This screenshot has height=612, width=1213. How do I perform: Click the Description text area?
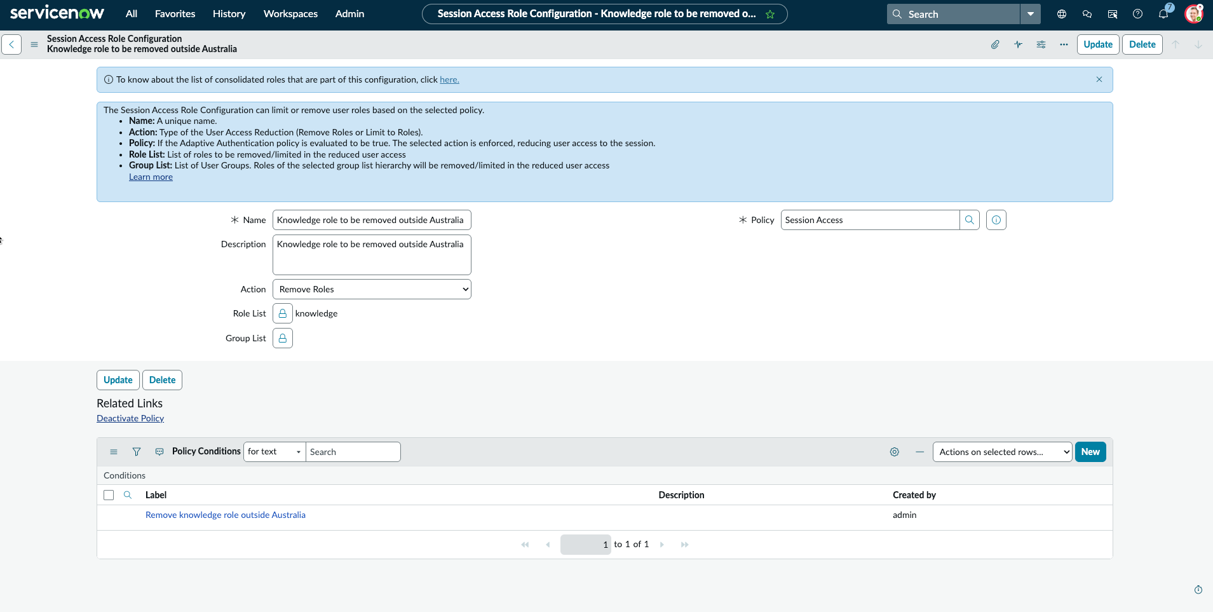372,255
